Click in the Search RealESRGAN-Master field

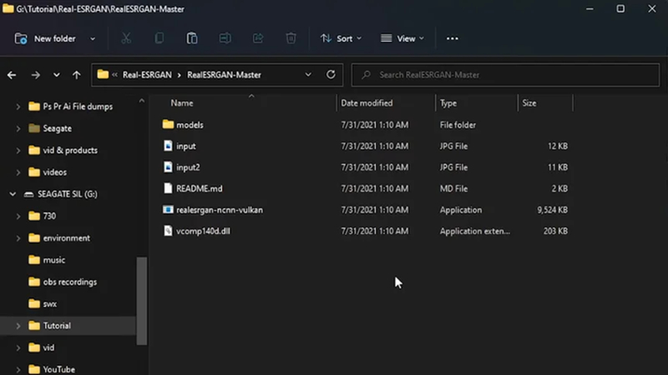point(505,75)
